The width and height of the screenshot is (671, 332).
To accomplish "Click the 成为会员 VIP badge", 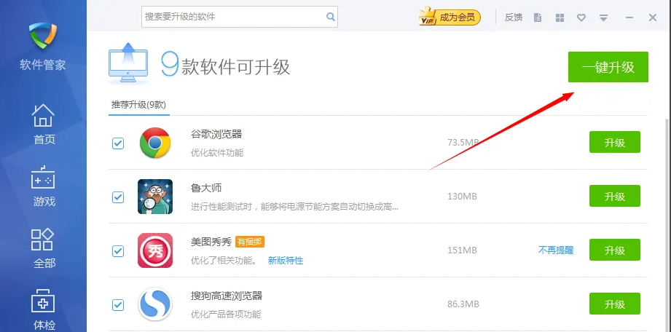I will tap(450, 17).
